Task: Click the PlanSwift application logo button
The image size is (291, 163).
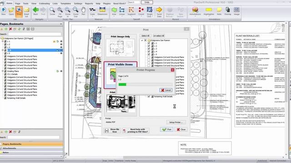Action: point(2,3)
